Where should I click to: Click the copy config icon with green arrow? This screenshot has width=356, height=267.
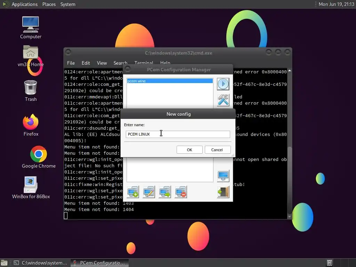coord(164,192)
